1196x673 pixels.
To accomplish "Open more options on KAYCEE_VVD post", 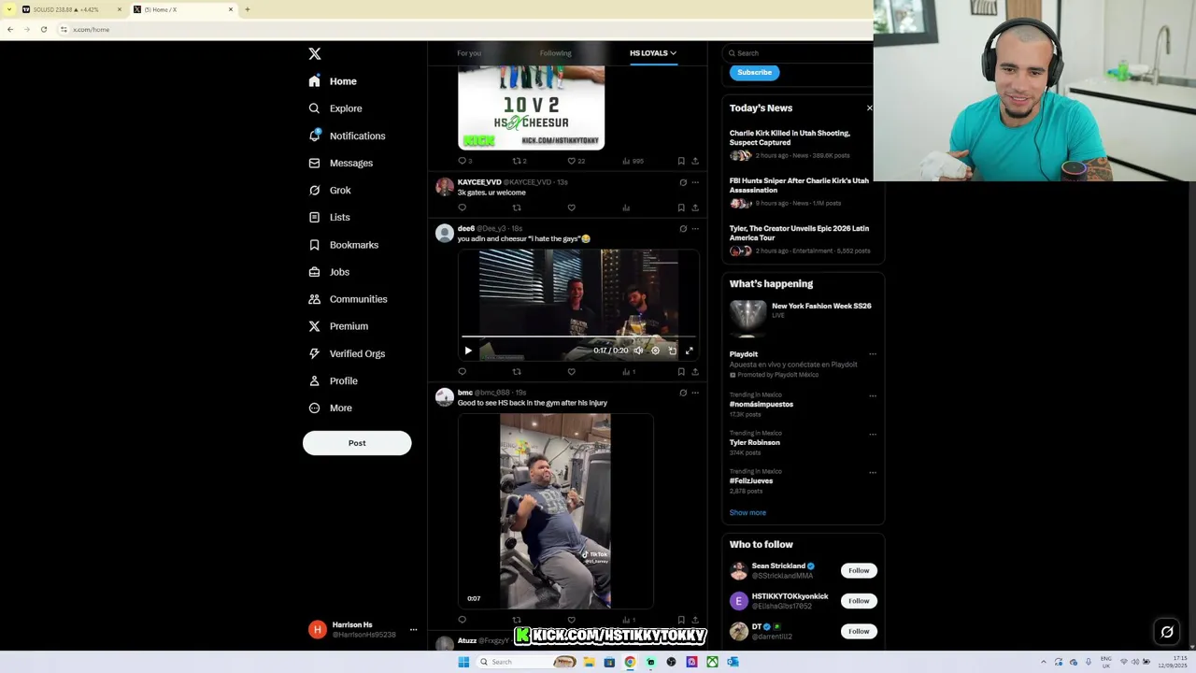I will point(695,182).
